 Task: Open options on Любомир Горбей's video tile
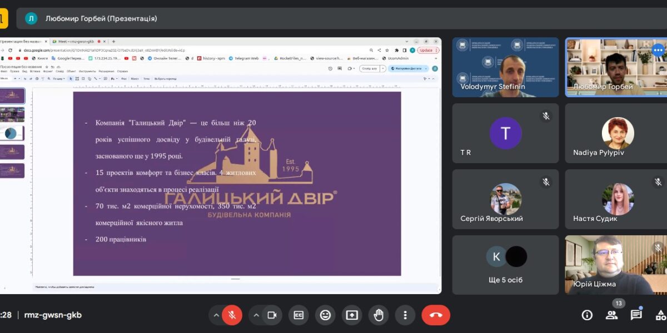(658, 51)
